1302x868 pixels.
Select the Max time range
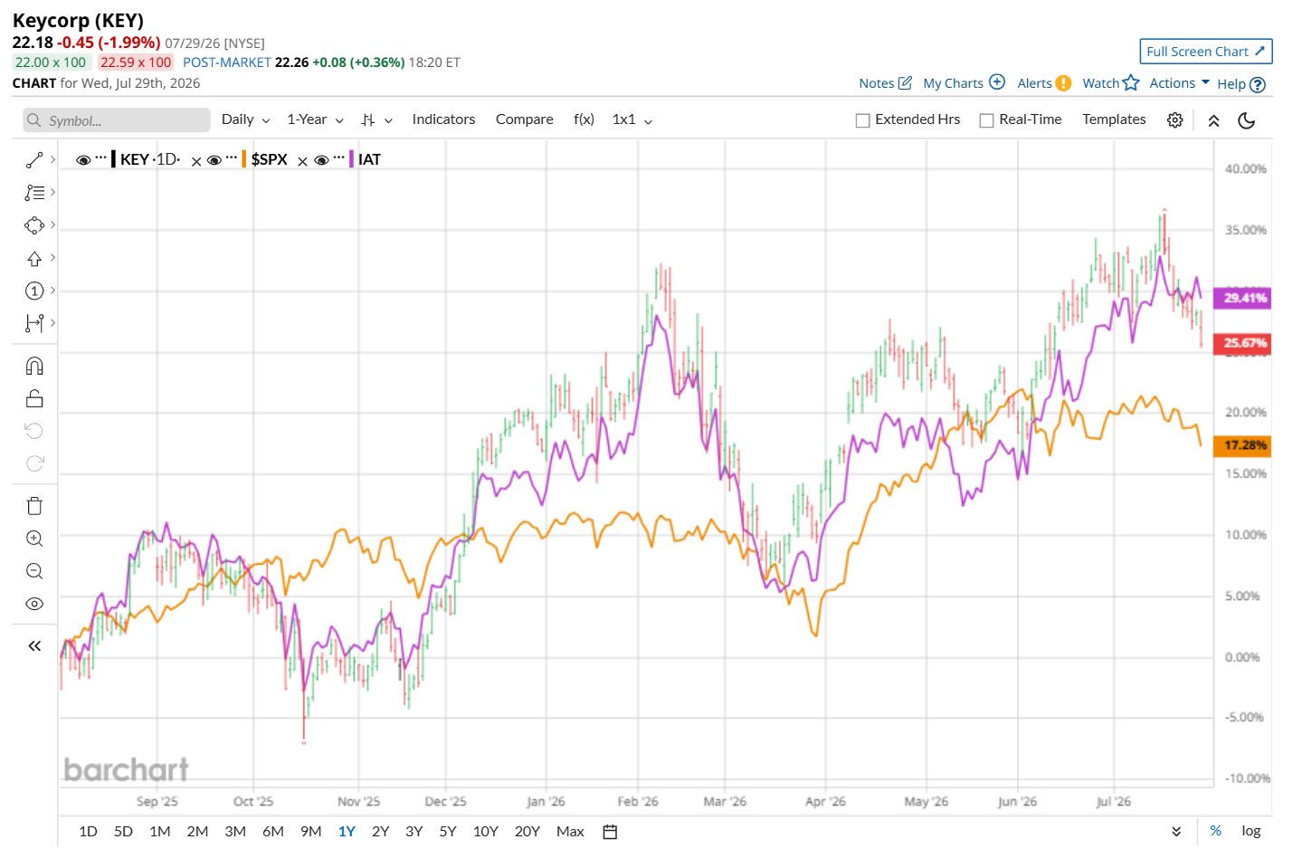click(570, 832)
